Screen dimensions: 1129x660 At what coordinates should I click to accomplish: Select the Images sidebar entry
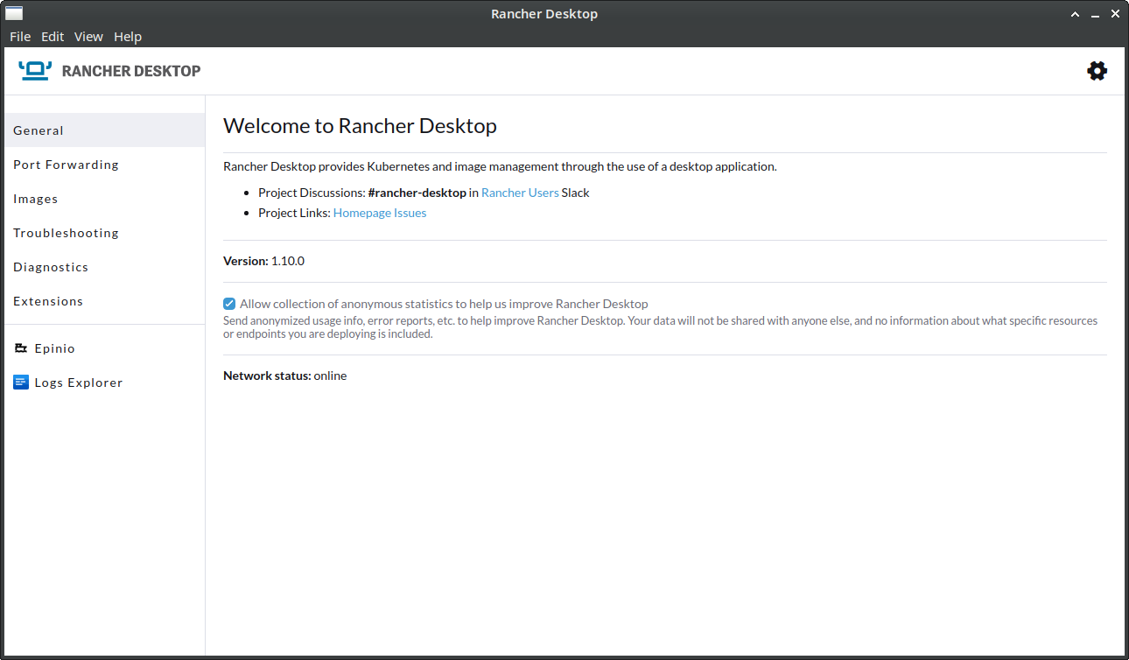click(36, 198)
